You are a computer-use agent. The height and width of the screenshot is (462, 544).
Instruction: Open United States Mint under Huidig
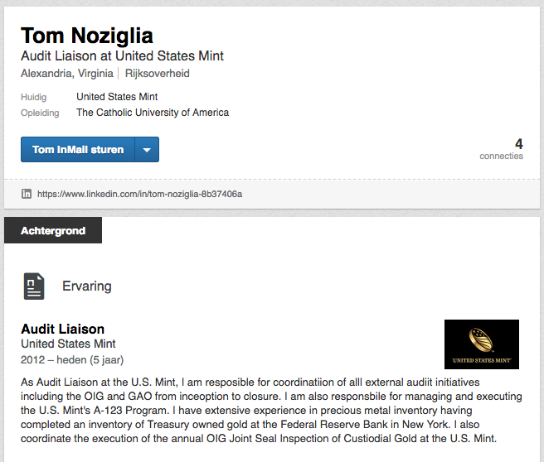117,97
